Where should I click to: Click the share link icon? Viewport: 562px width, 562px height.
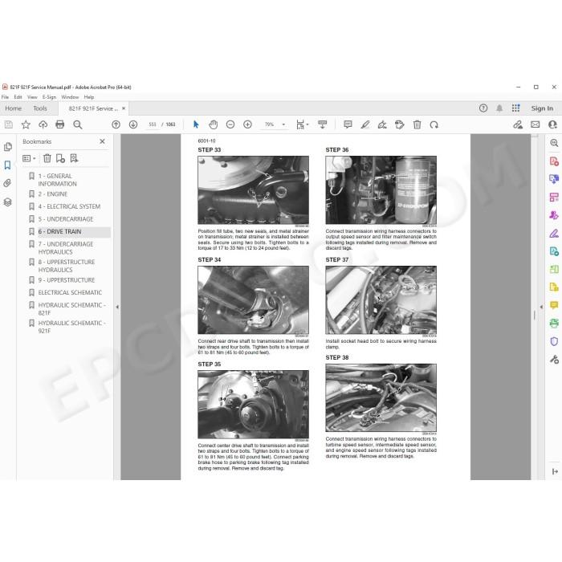(x=518, y=124)
